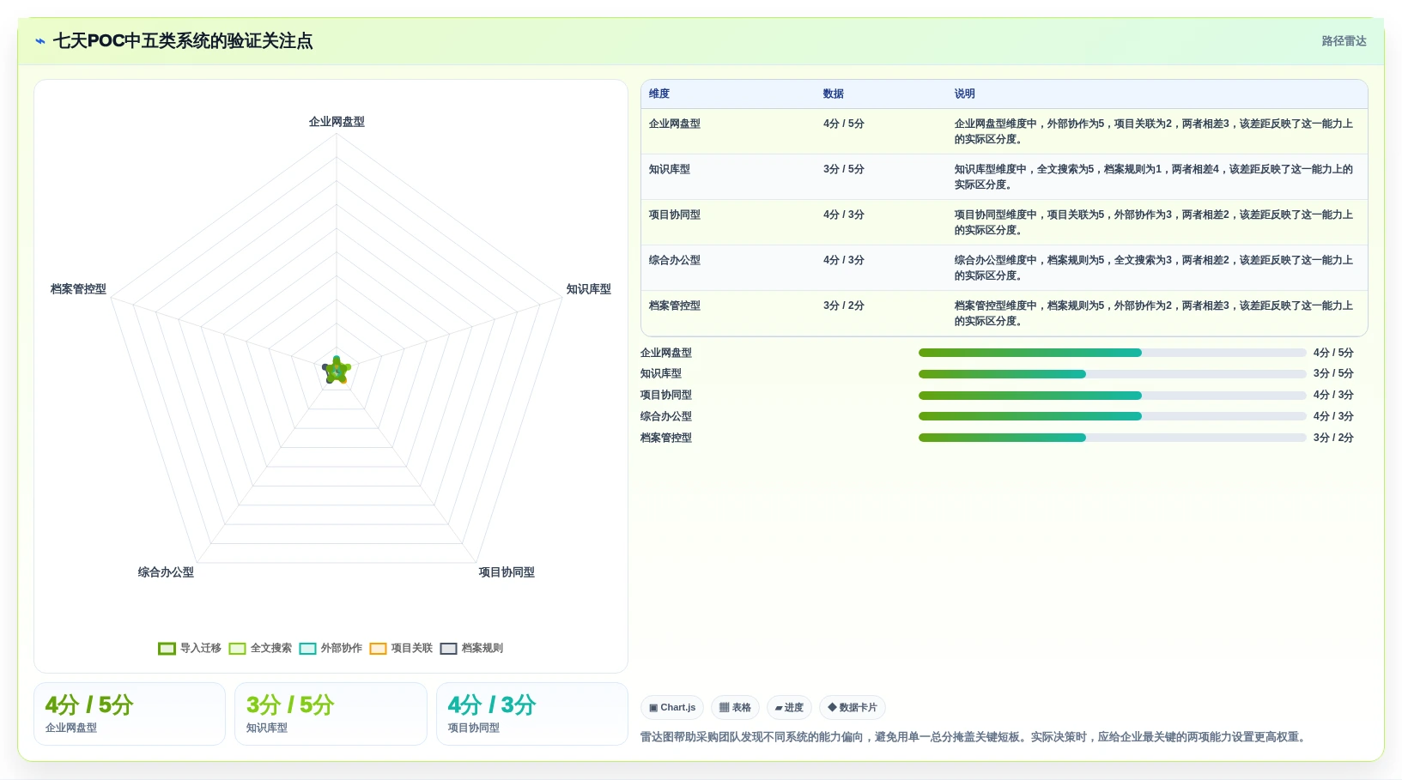Click the 进度 tag chip
The width and height of the screenshot is (1402, 780).
(789, 708)
